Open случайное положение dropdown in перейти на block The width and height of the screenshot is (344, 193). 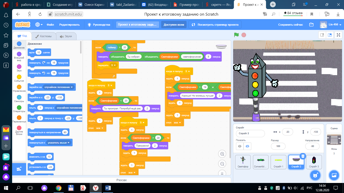59,87
